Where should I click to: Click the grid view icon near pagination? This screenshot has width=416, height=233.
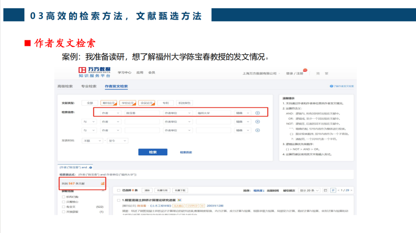[x=325, y=190]
